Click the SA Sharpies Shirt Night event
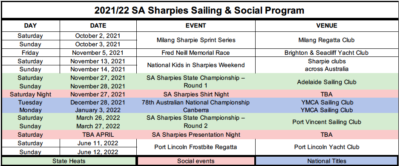Viewport: 400px width, 166px height. [196, 94]
